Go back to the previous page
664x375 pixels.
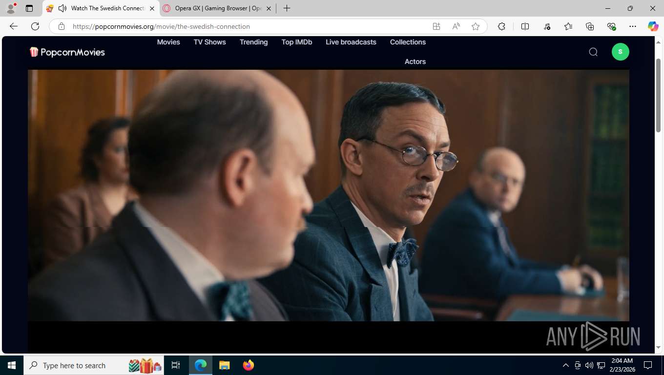tap(14, 26)
